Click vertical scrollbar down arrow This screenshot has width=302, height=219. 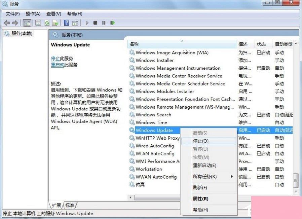pos(296,191)
